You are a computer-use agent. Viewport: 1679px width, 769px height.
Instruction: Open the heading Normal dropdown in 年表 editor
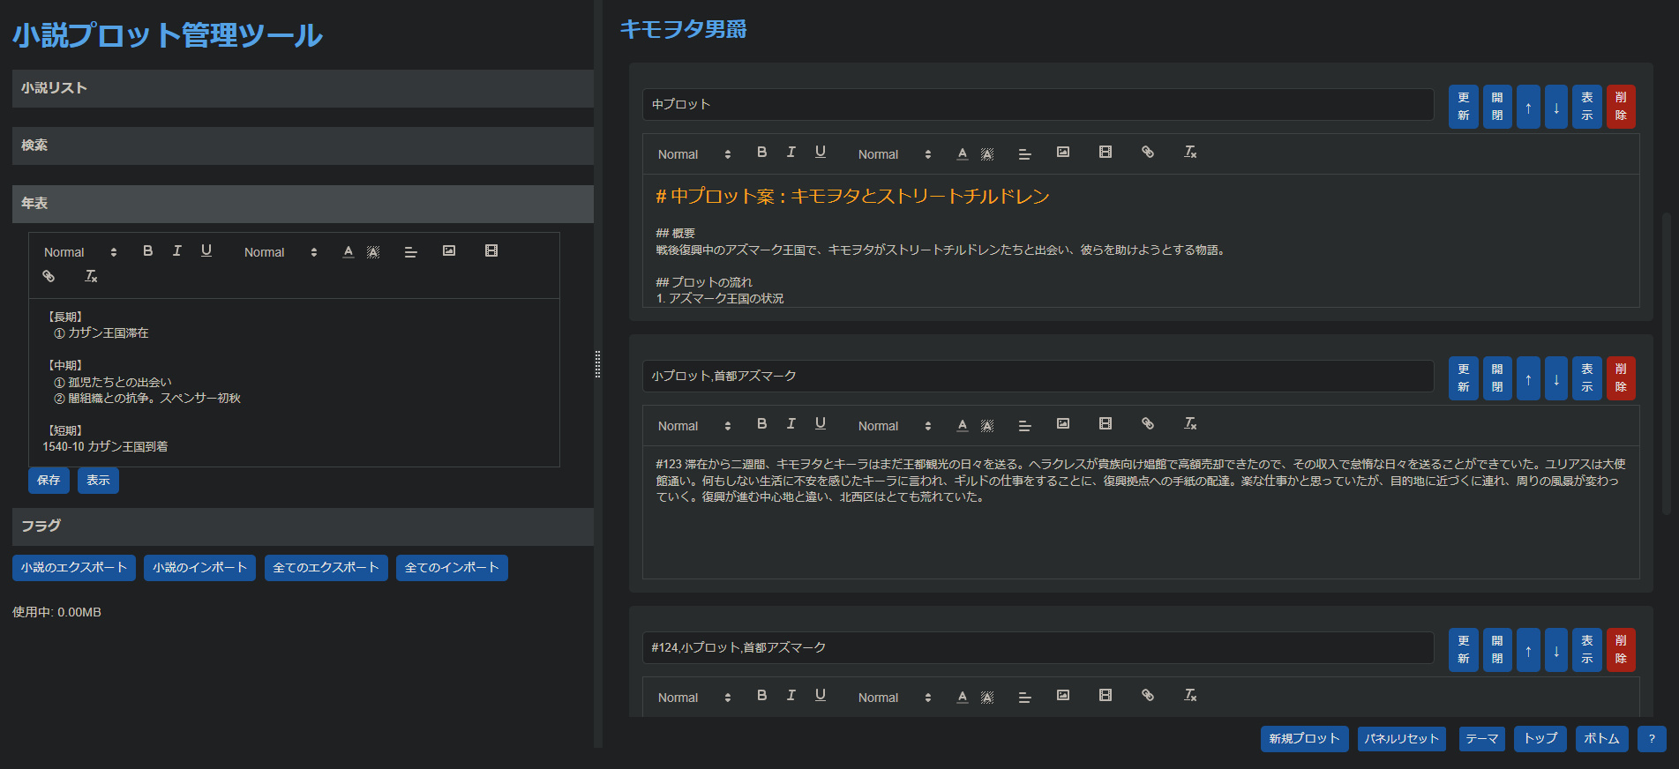click(80, 252)
